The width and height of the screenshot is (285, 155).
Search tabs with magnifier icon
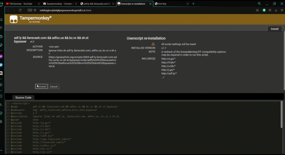point(259,3)
